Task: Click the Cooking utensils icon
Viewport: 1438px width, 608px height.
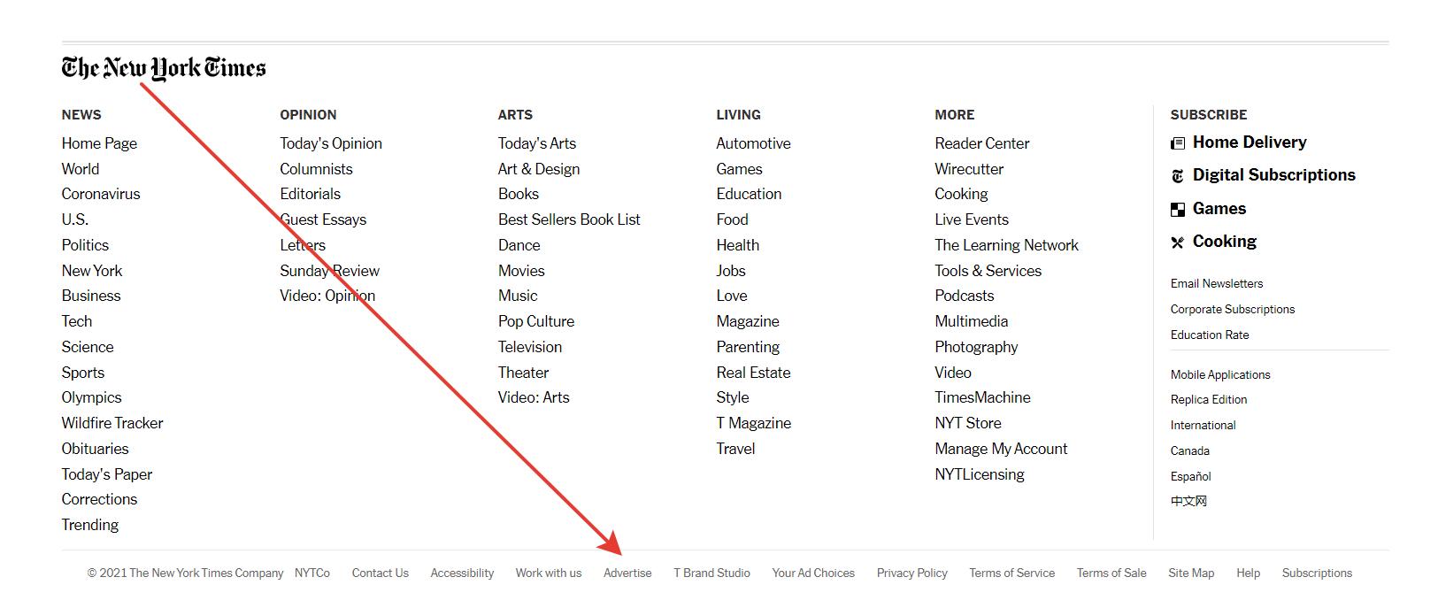Action: (1178, 242)
